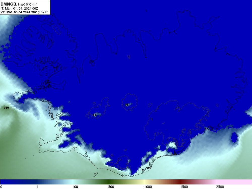The height and width of the screenshot is (189, 252).
Task: Click the 58 value label on the glacier
Action: click(x=127, y=105)
